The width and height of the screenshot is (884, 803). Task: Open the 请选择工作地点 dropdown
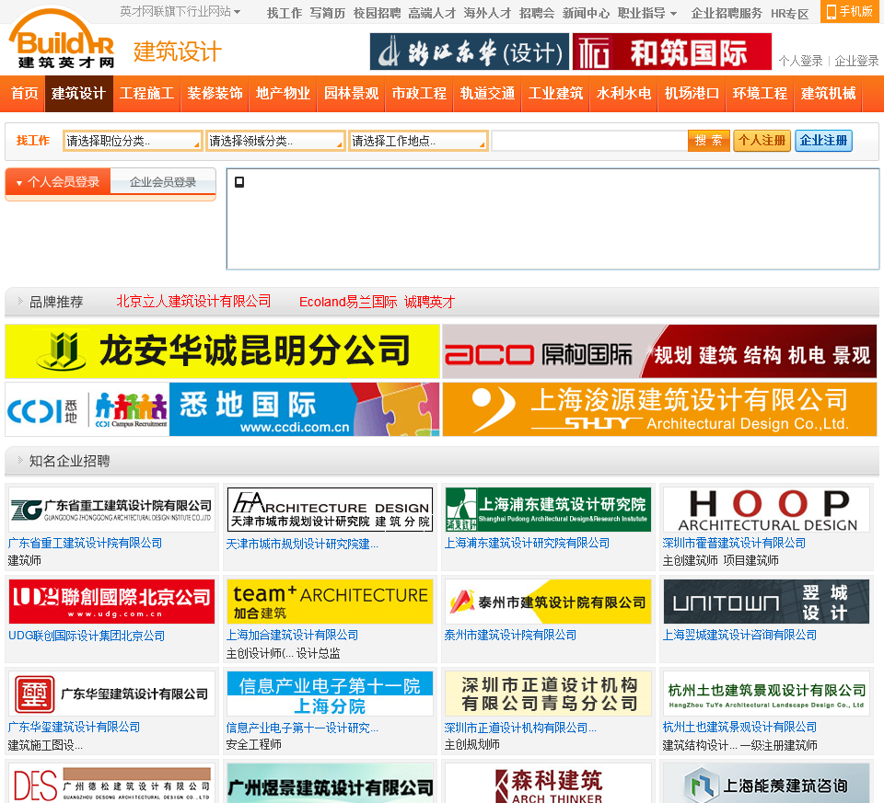coord(418,141)
